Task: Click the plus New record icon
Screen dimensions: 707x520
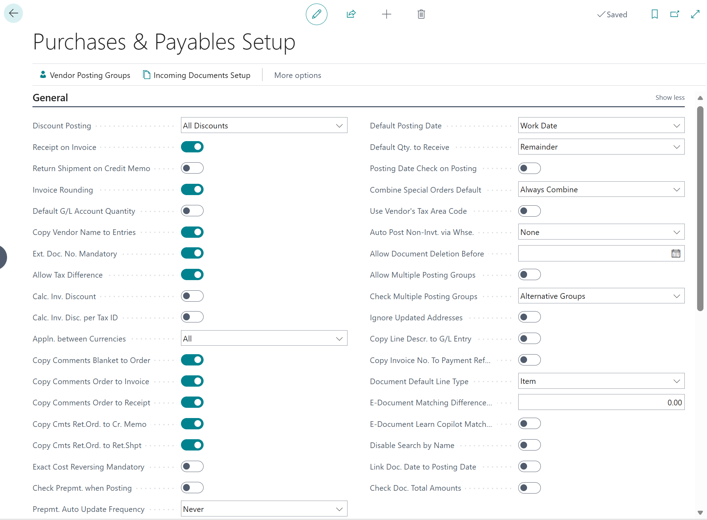Action: (387, 14)
